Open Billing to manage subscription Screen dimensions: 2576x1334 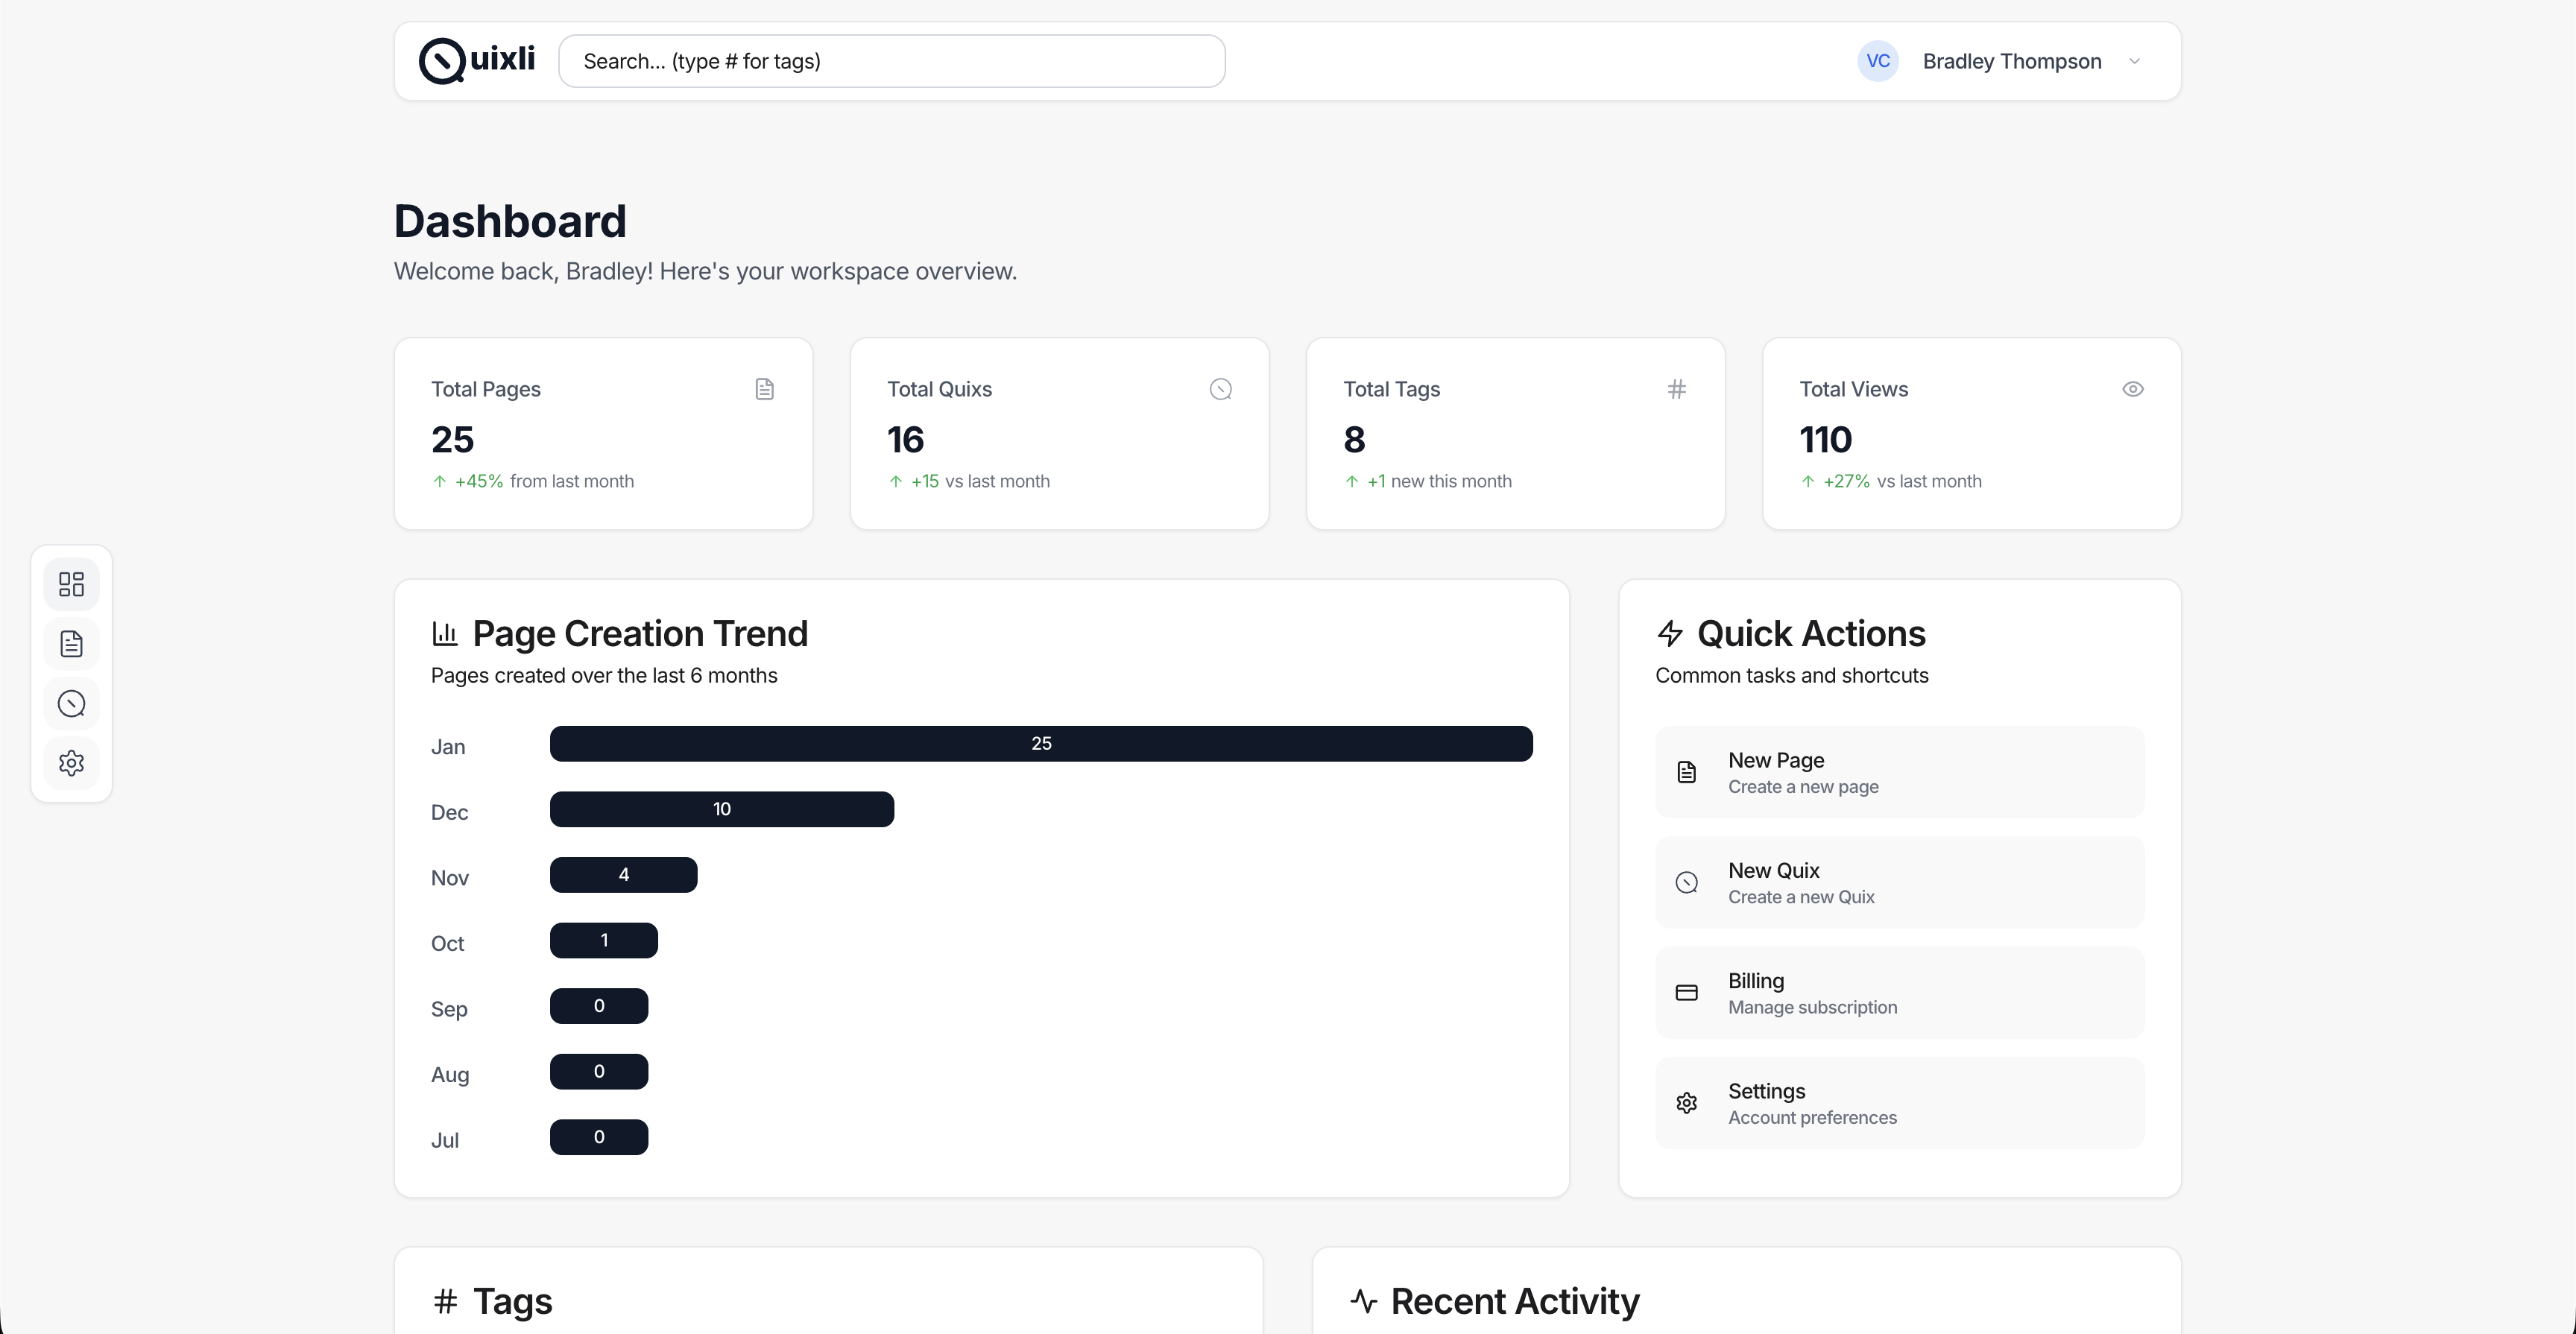(1898, 992)
